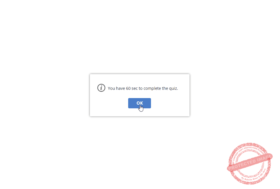Image resolution: width=280 pixels, height=189 pixels.
Task: Click the word the before quiz
Action: click(164, 88)
